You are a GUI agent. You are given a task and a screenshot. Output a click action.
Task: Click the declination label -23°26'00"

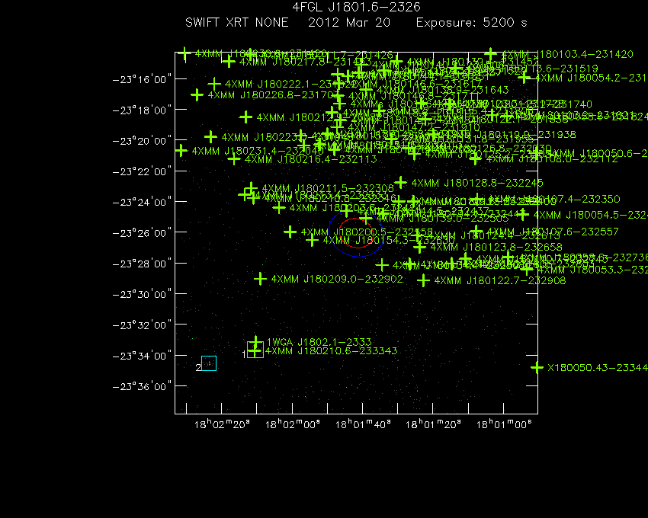tap(142, 232)
